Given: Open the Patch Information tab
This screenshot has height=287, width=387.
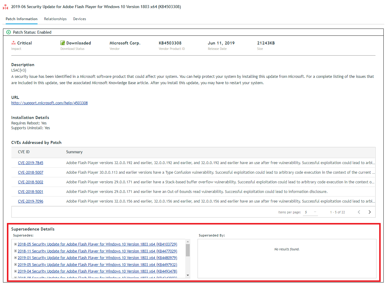Looking at the screenshot, I should [x=22, y=19].
